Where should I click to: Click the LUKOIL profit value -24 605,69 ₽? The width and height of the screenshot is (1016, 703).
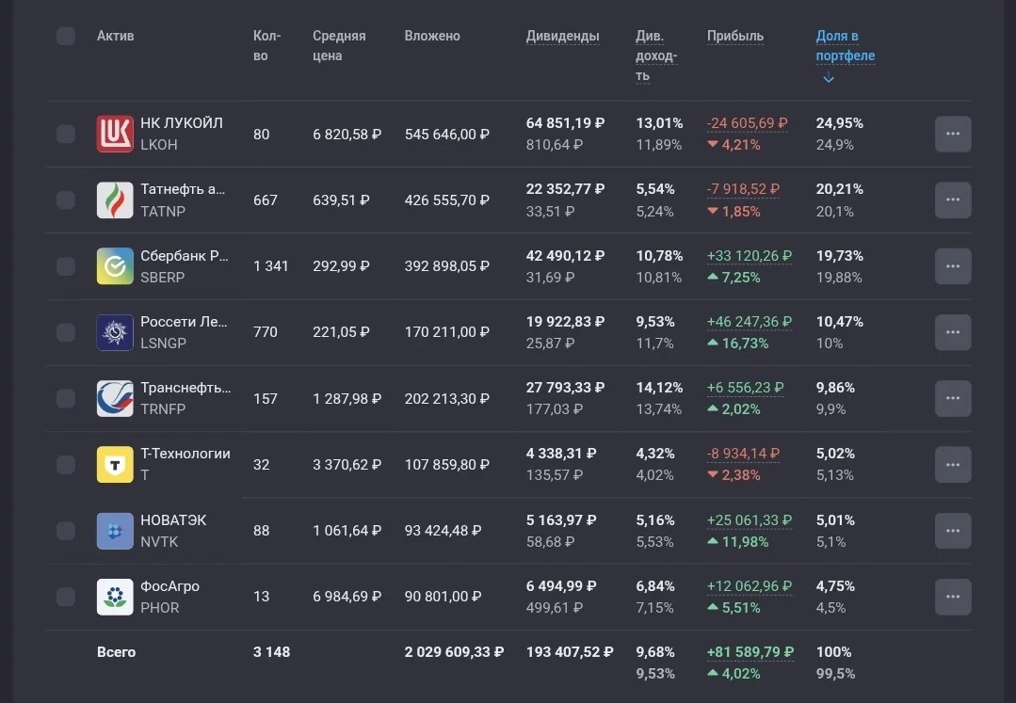(747, 123)
